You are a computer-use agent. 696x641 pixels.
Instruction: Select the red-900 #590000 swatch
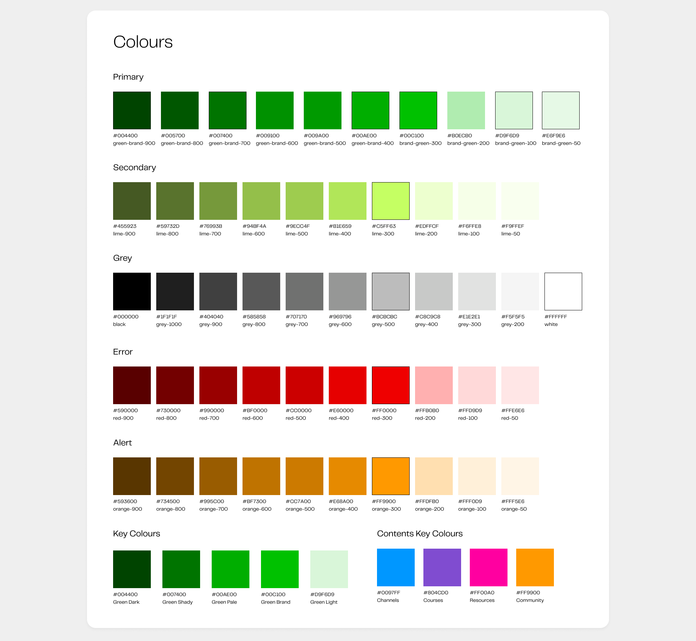(132, 385)
